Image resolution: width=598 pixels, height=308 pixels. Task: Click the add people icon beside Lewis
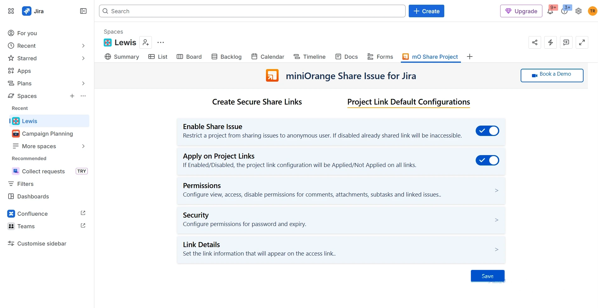point(146,42)
